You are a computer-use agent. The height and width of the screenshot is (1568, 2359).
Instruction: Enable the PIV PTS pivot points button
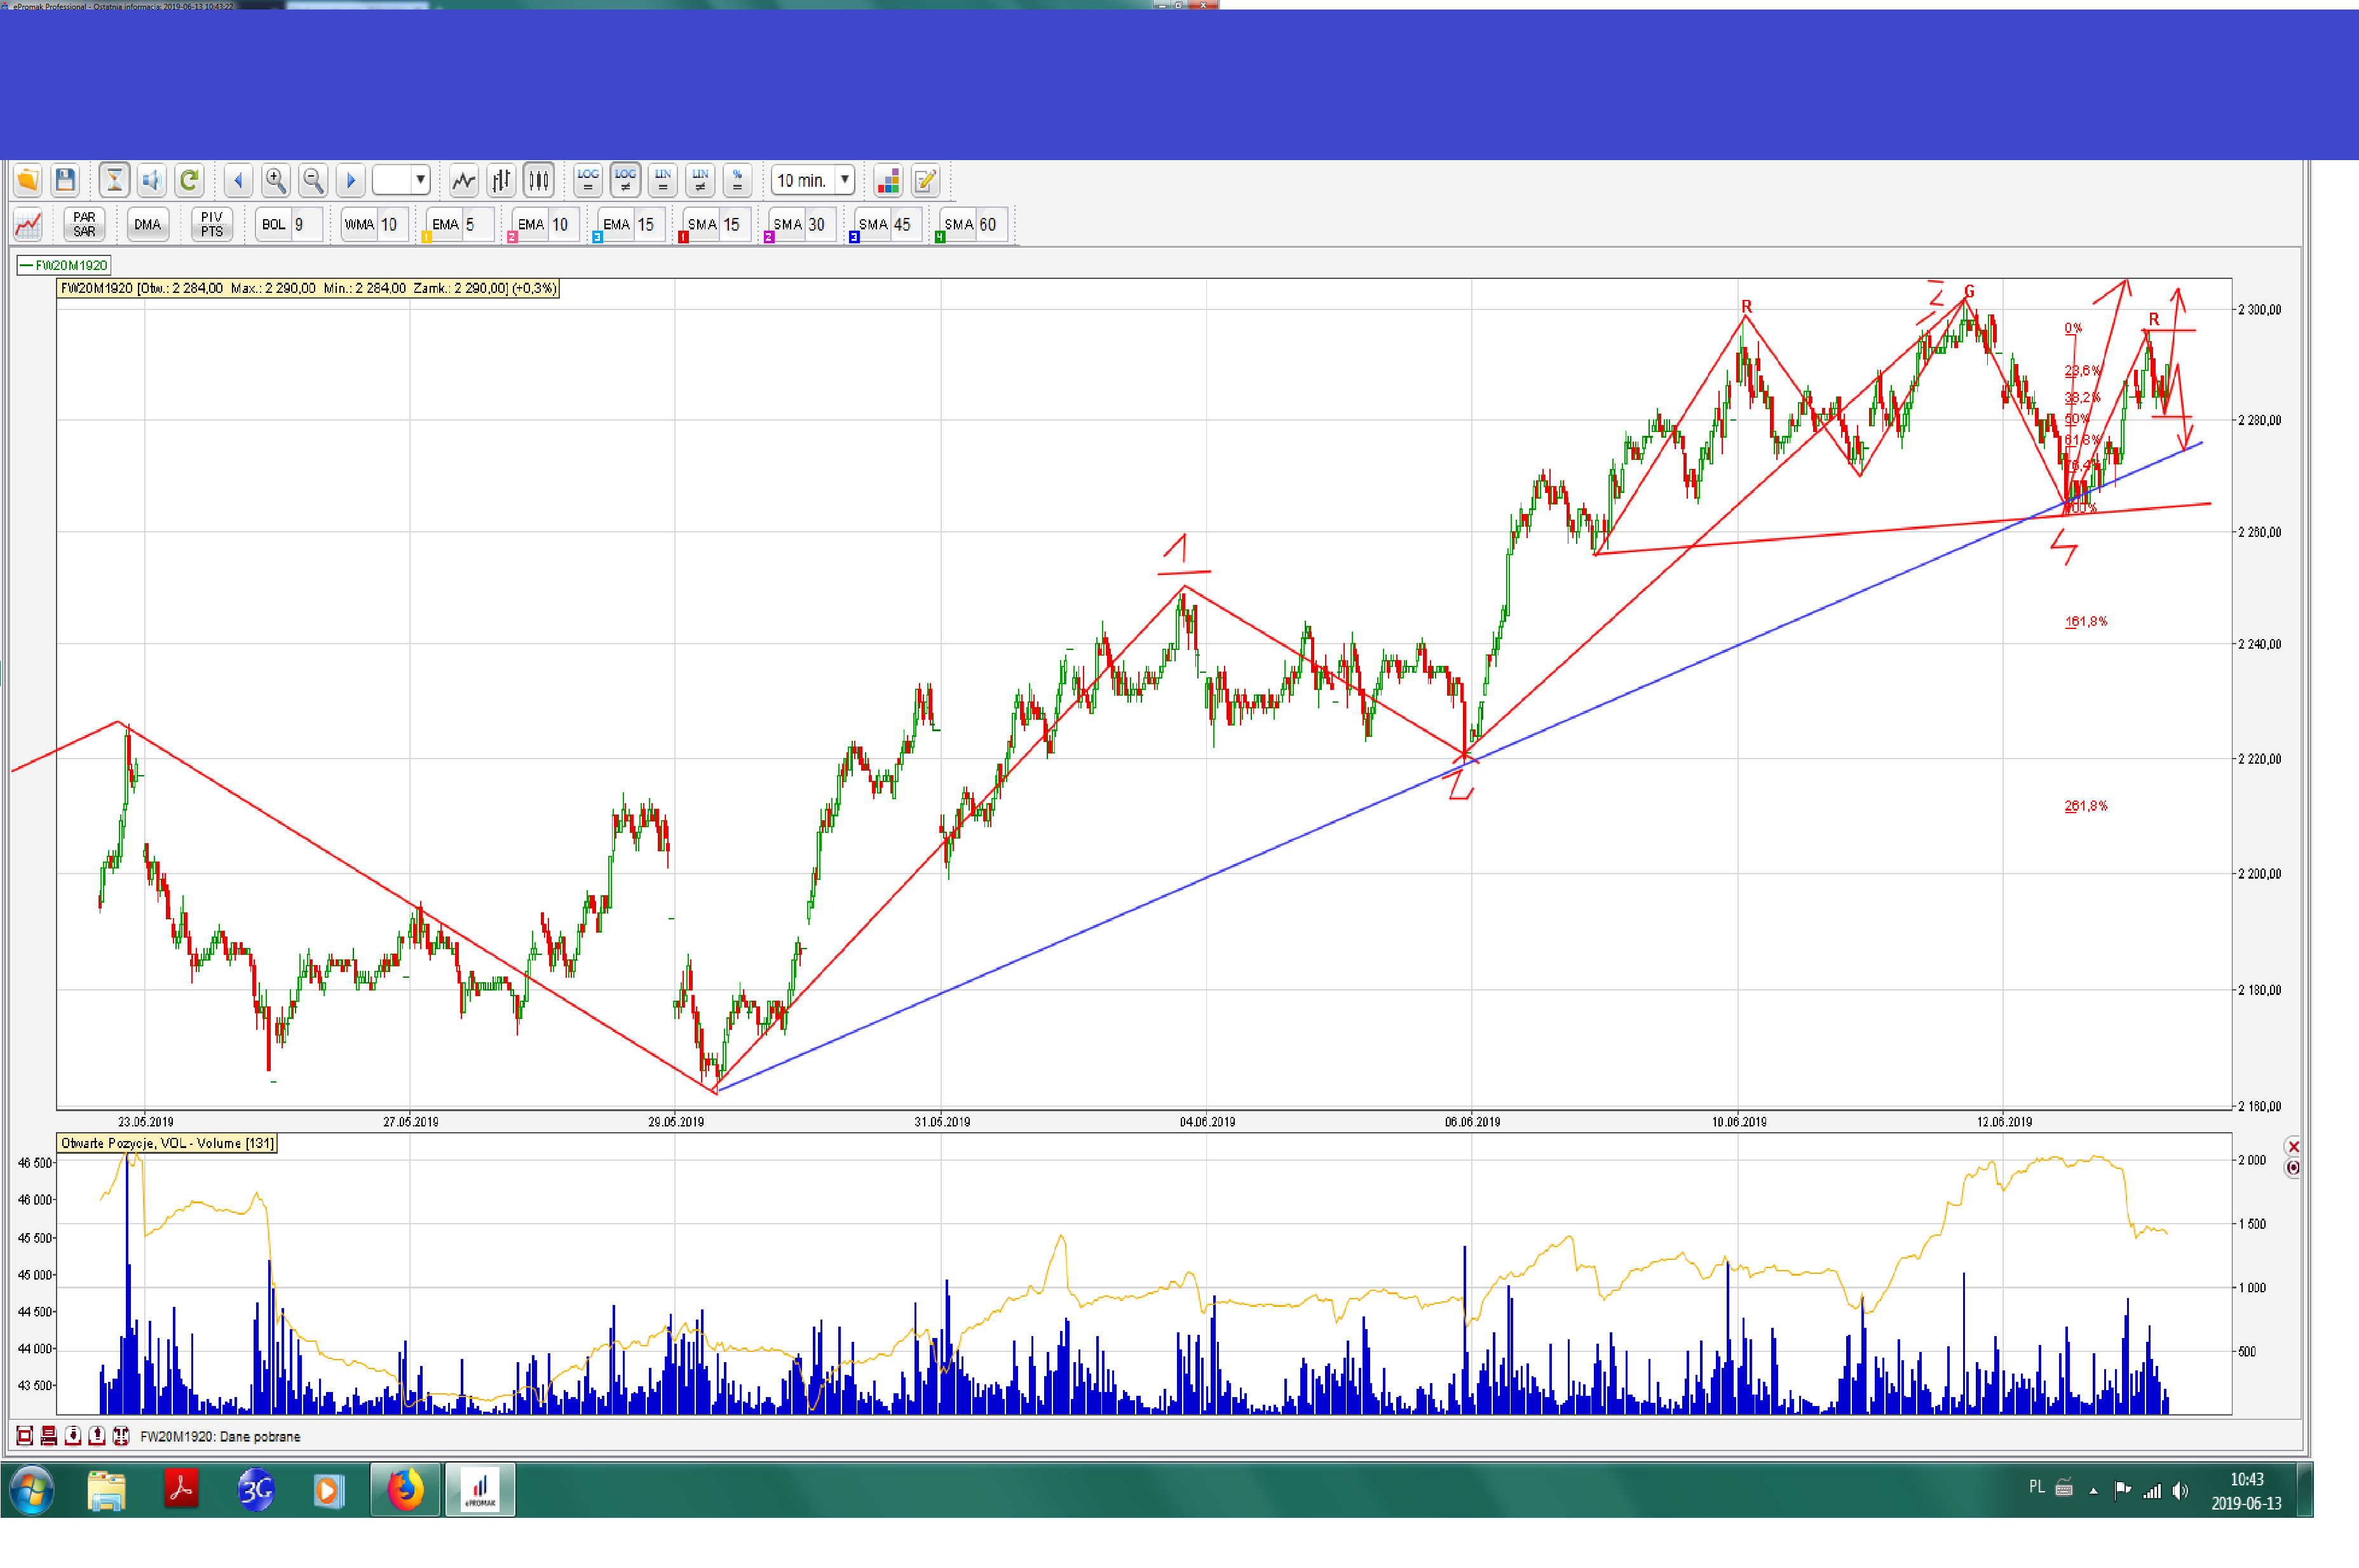(211, 224)
